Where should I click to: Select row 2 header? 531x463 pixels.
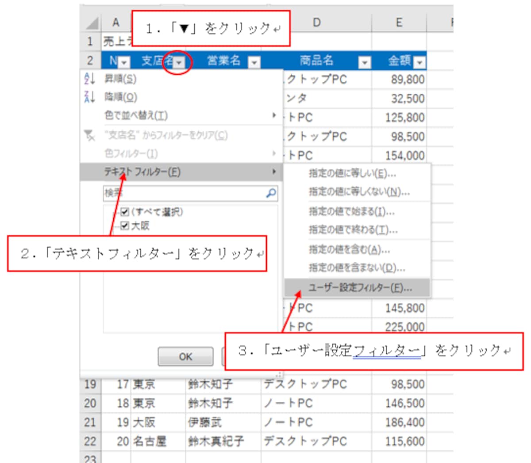click(x=91, y=61)
